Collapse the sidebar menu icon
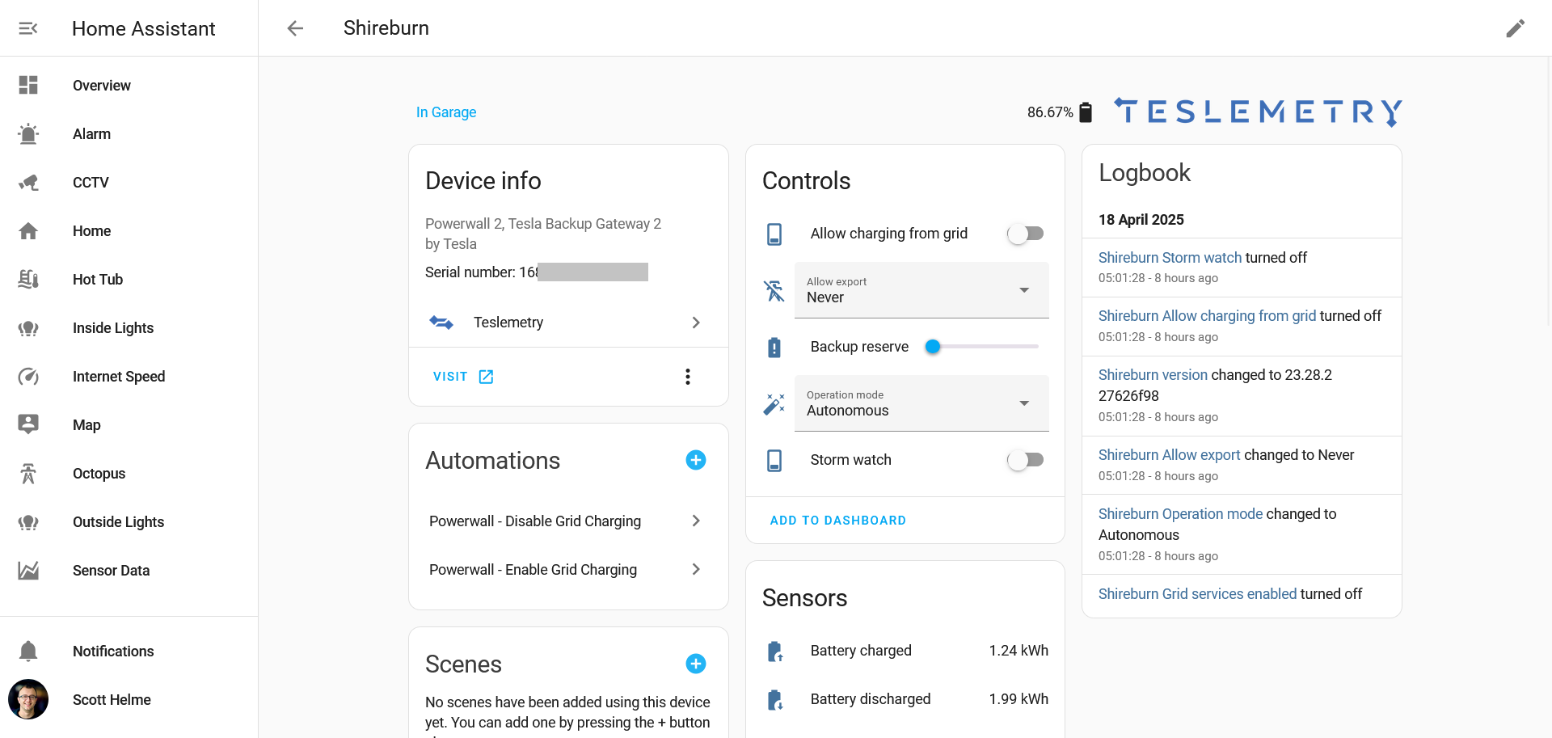This screenshot has height=738, width=1552. pos(28,28)
